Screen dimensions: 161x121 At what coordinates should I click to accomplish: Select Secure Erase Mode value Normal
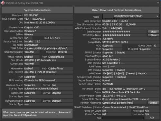[x=106, y=80]
